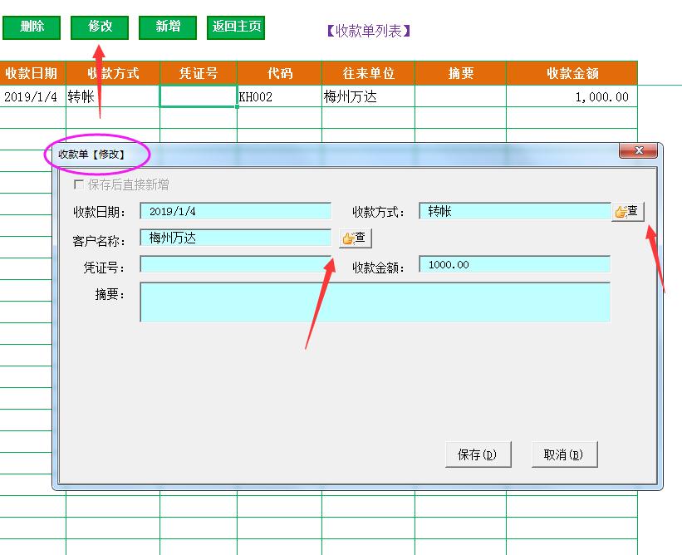Click the 收款金额 column header

click(573, 73)
